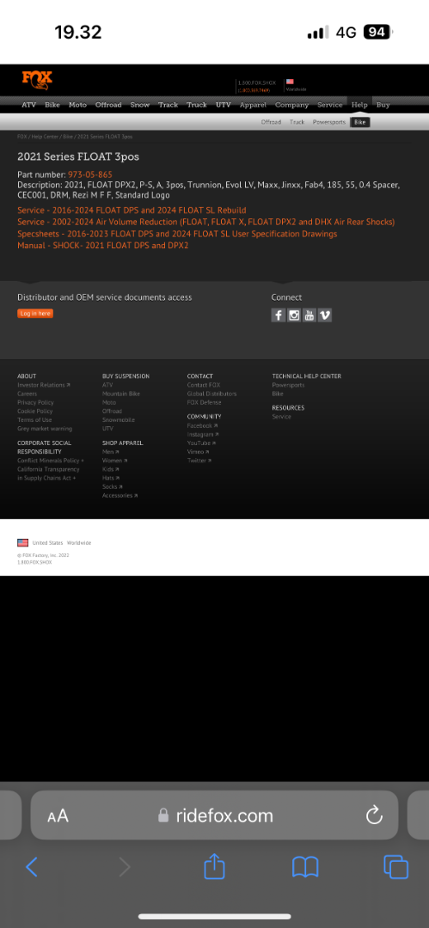Open the Air Volume Reduction service link
This screenshot has width=429, height=928.
click(x=205, y=222)
